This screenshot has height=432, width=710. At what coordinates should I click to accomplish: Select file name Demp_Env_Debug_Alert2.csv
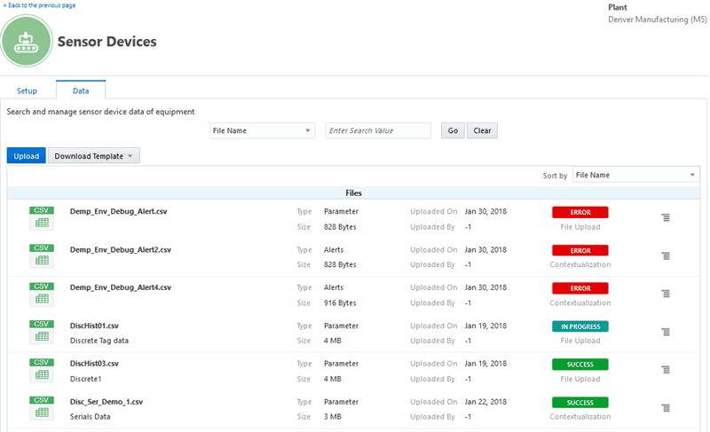(121, 249)
